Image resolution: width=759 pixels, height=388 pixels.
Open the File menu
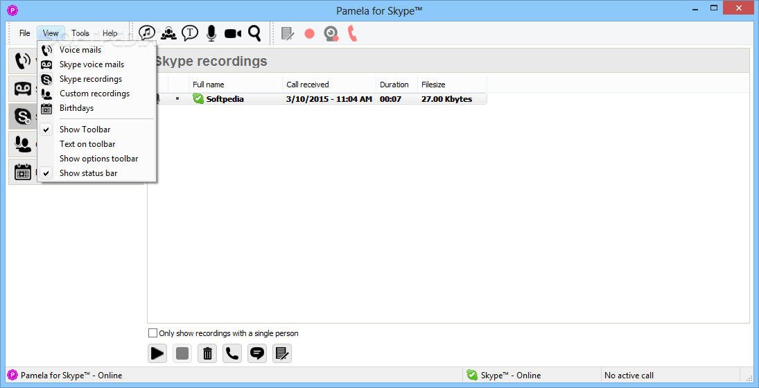(x=25, y=33)
